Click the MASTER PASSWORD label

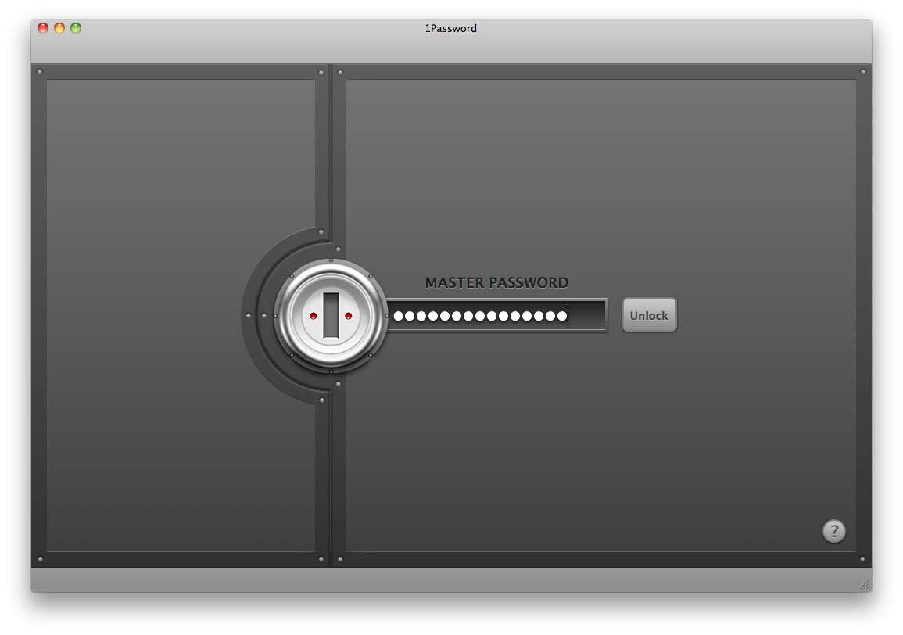[496, 282]
